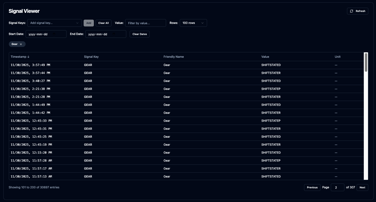
Task: Open the signal key dropdown chevron
Action: tap(77, 23)
